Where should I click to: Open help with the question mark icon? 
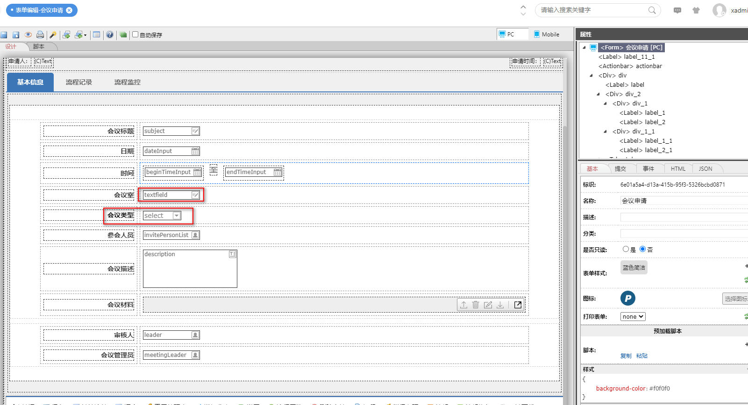point(110,35)
